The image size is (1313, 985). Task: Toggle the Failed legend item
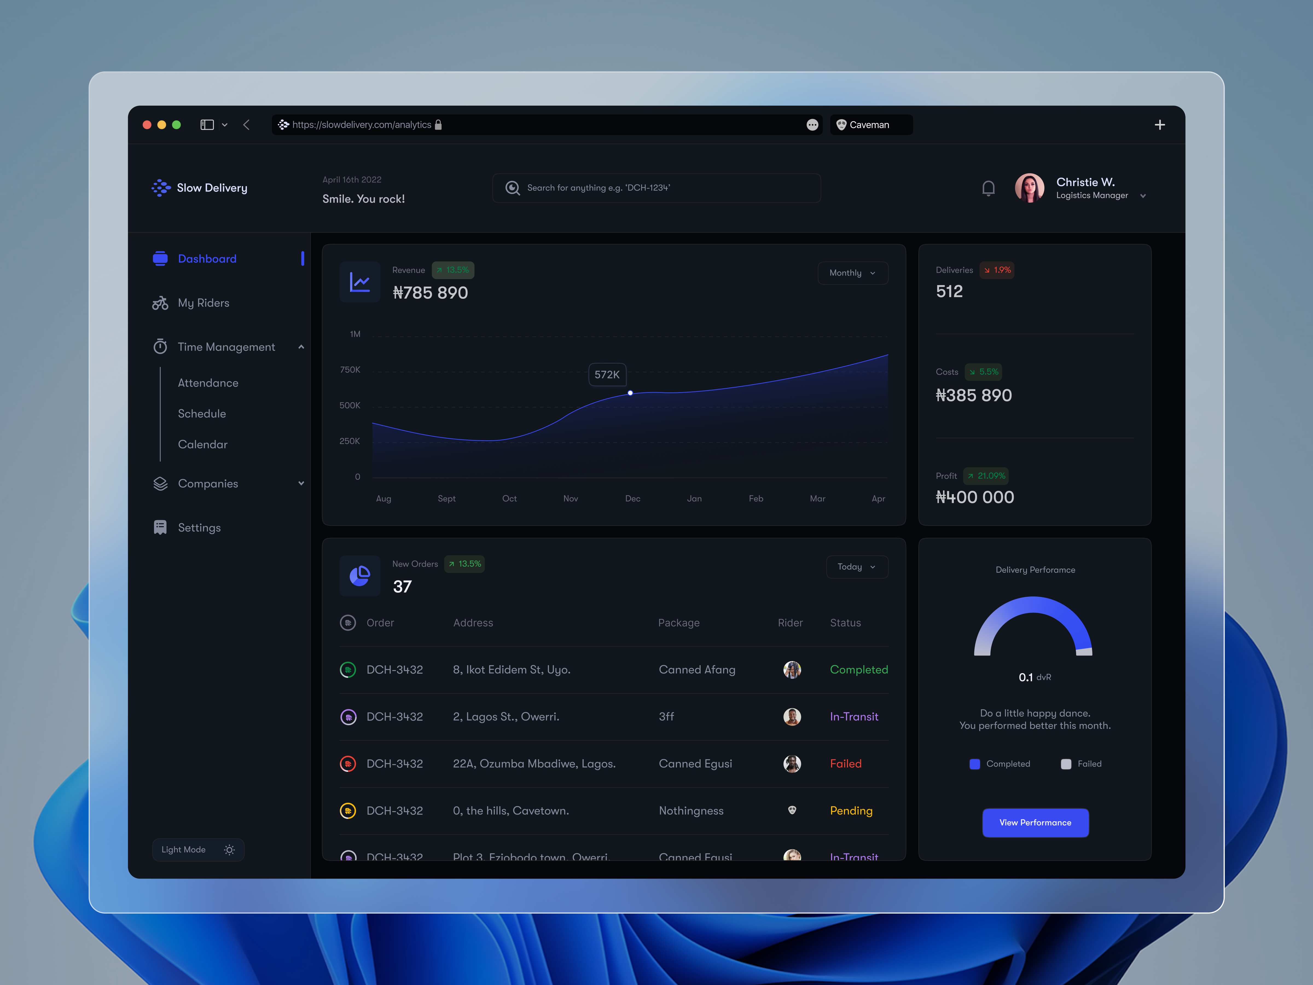click(x=1081, y=764)
